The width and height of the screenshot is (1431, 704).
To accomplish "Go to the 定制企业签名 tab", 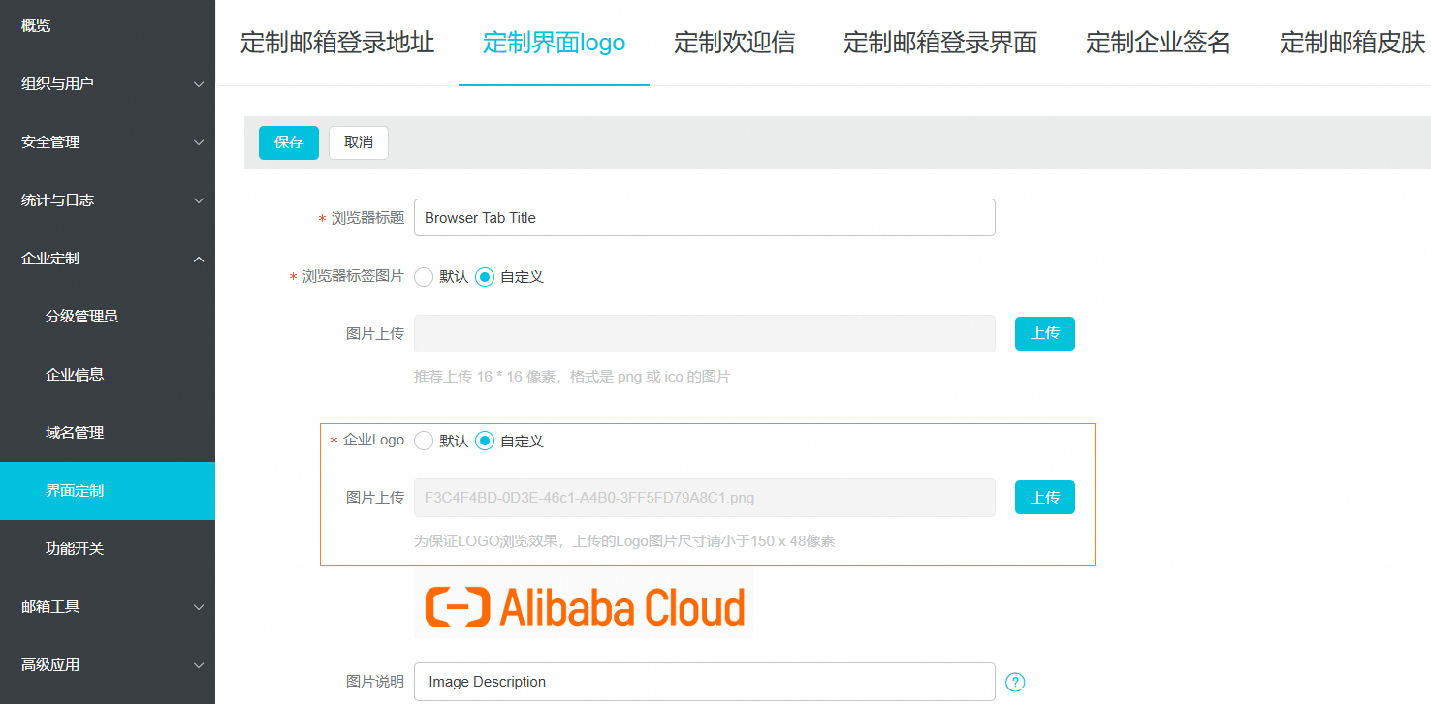I will click(1159, 43).
